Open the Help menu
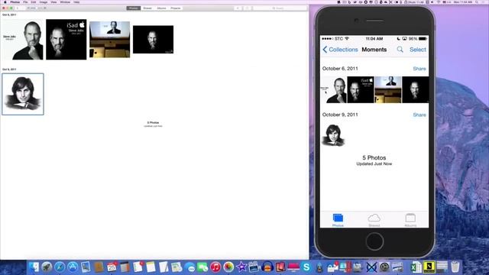The width and height of the screenshot is (489, 275). [x=76, y=2]
